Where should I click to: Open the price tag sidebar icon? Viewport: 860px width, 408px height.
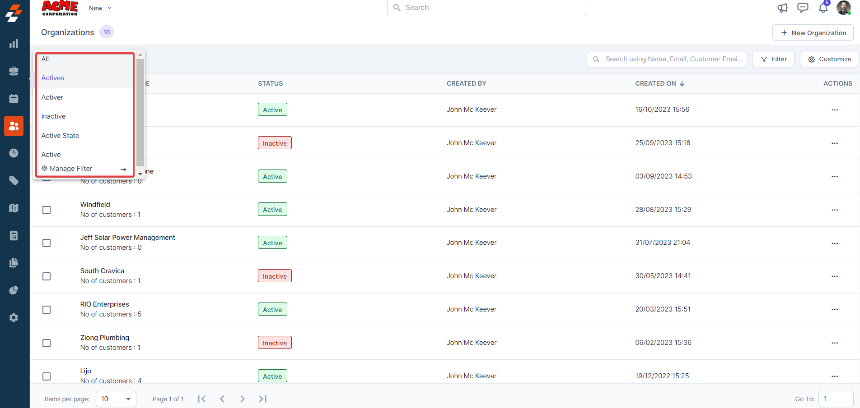click(x=14, y=181)
